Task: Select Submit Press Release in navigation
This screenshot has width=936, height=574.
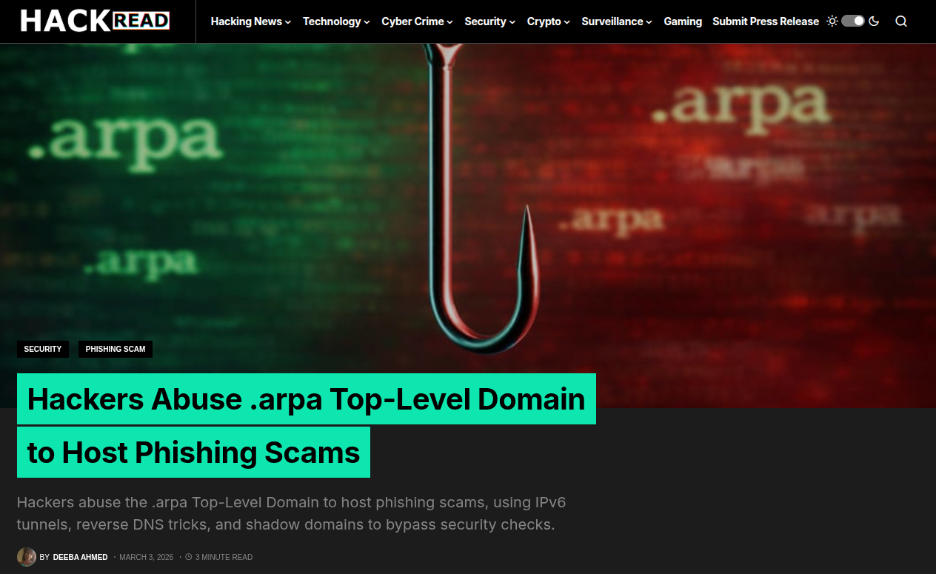Action: click(766, 21)
